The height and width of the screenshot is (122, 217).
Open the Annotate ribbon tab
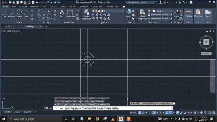coord(23,7)
